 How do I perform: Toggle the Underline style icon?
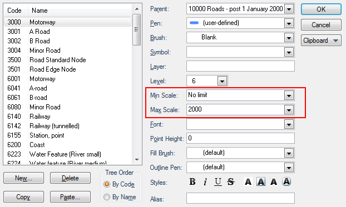click(x=218, y=182)
